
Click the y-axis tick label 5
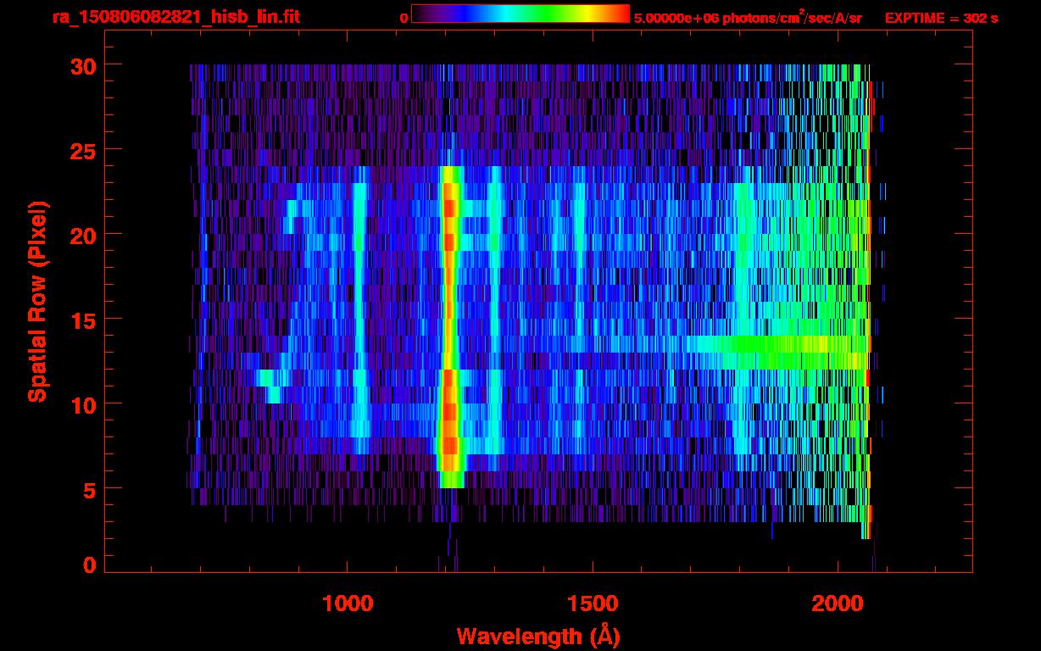(90, 489)
